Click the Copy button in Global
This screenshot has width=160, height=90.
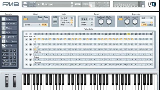click(40, 19)
